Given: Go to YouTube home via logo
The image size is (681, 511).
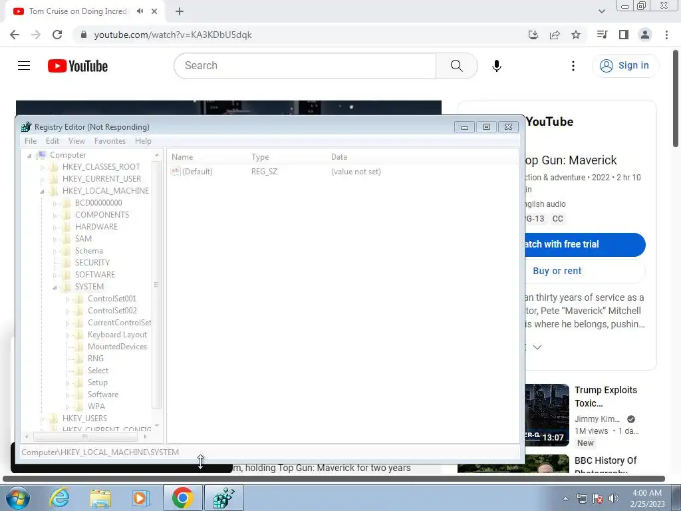Looking at the screenshot, I should point(78,66).
